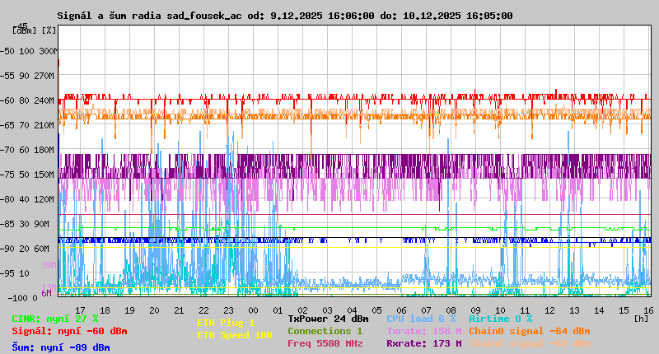This screenshot has width=659, height=354.
Task: Click the 'Connections 1' legend label
Action: (325, 331)
